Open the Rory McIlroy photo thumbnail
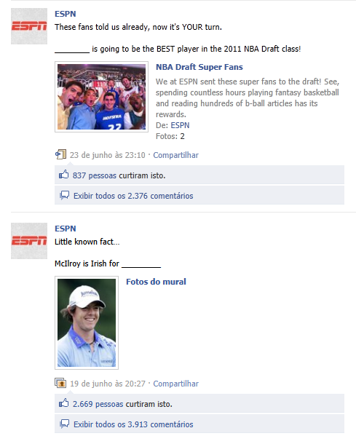This screenshot has height=436, width=356. click(x=87, y=323)
